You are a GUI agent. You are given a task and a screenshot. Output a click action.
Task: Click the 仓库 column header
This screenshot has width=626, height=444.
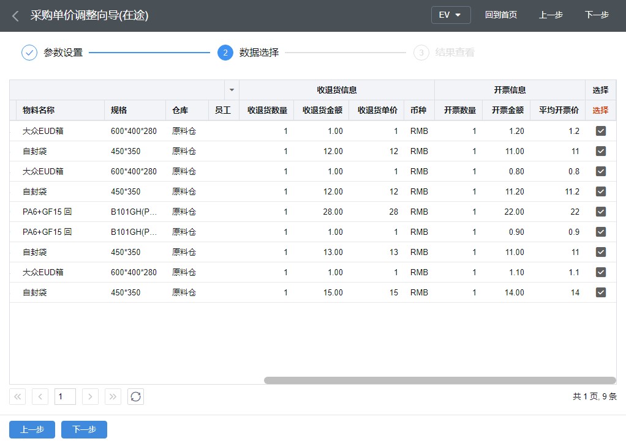pyautogui.click(x=187, y=111)
